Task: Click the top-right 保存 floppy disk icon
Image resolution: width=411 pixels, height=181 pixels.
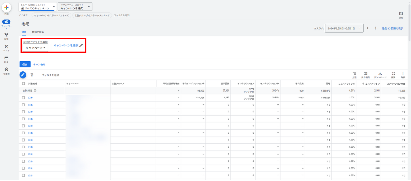Action: click(x=401, y=14)
